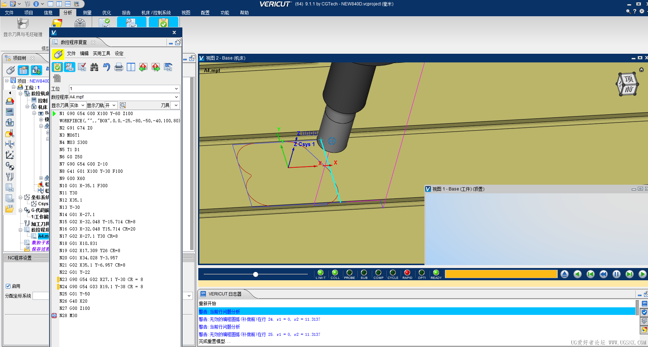Click the orange progress bar
This screenshot has width=648, height=347.
click(501, 274)
